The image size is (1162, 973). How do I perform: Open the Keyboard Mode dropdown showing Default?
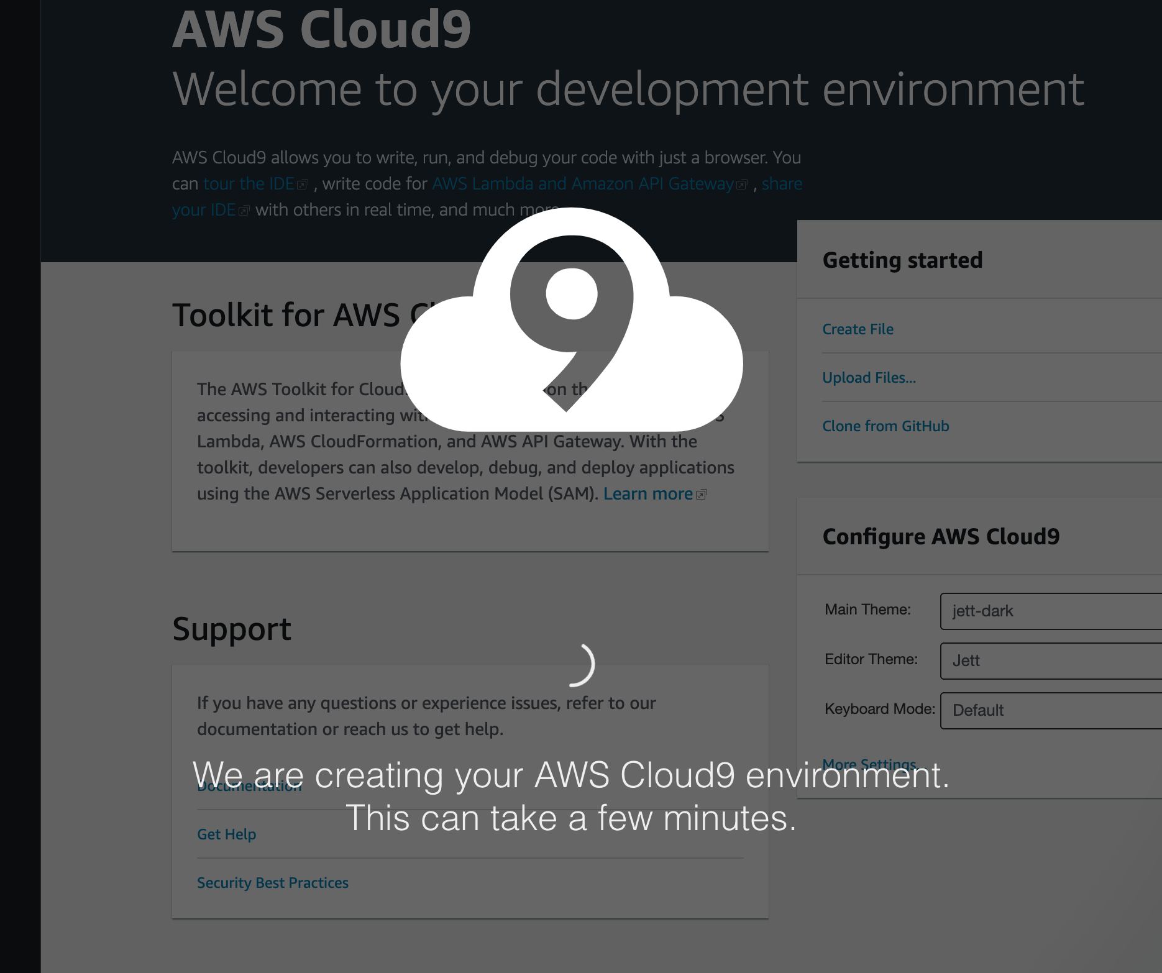click(x=1051, y=711)
